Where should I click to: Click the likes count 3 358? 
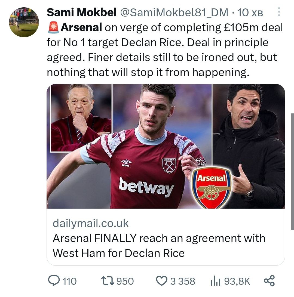[183, 281]
